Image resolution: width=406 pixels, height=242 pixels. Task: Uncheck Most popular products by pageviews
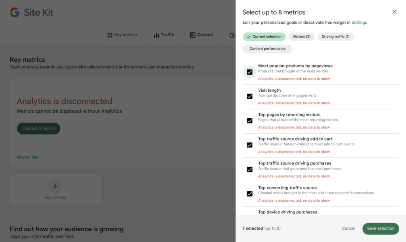click(250, 72)
